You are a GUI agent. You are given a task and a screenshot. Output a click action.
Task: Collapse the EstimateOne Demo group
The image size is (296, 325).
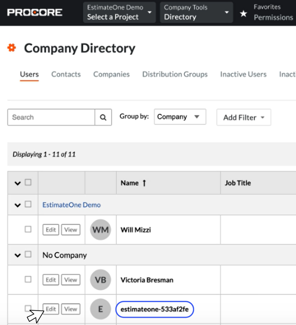(x=17, y=205)
